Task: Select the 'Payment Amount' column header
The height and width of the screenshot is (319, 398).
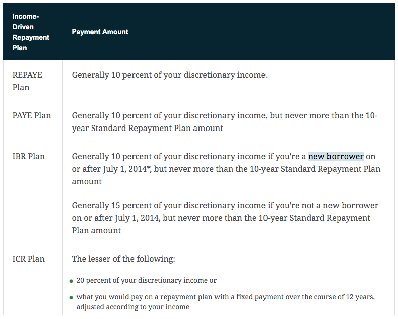Action: (100, 32)
